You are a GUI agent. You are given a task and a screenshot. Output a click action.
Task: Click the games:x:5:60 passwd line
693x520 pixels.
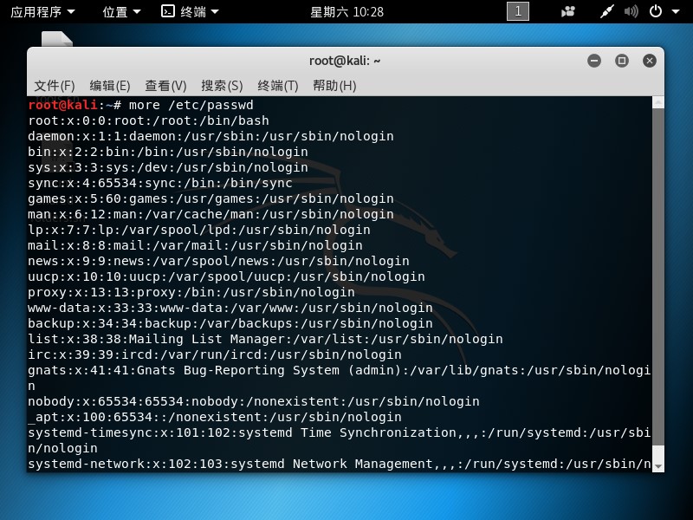pyautogui.click(x=210, y=198)
